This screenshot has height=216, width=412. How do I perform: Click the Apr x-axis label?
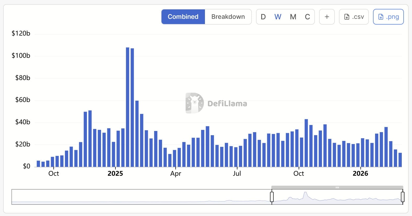point(176,174)
